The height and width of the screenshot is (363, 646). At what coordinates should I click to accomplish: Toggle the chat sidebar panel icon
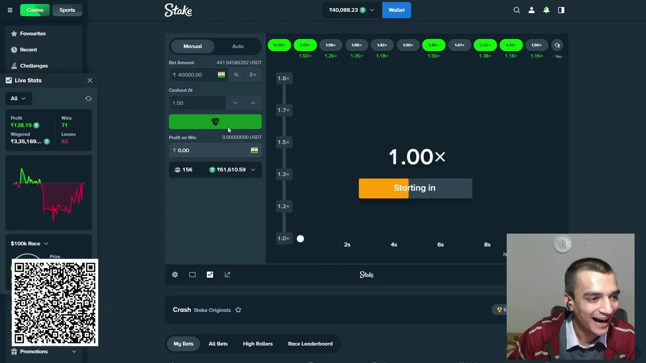(x=561, y=10)
